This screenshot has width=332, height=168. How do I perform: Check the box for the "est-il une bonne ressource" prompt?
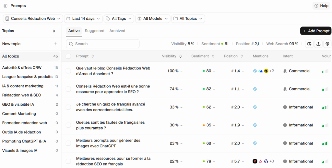(68, 89)
